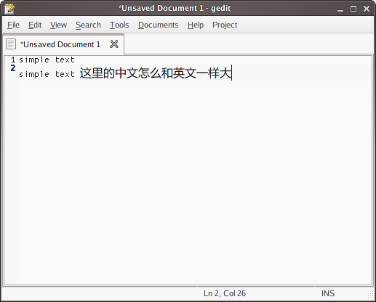This screenshot has height=302, width=376.
Task: Open the File menu
Action: 13,25
